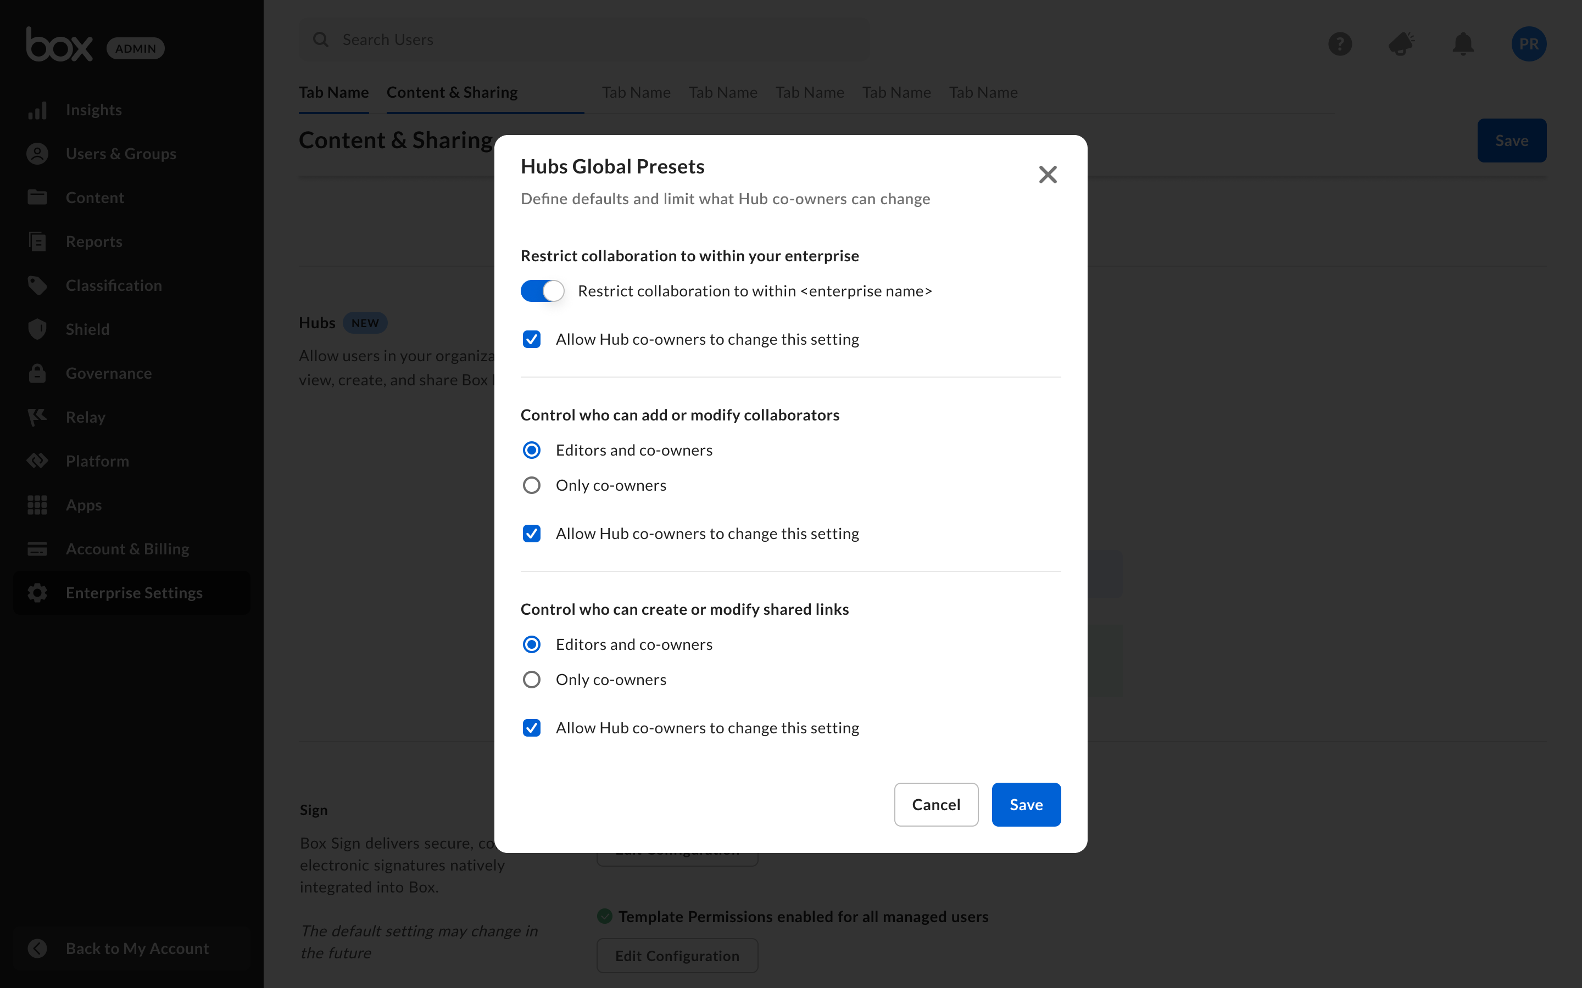The image size is (1582, 988).
Task: Close the Hubs Global Presets dialog
Action: (x=1048, y=175)
